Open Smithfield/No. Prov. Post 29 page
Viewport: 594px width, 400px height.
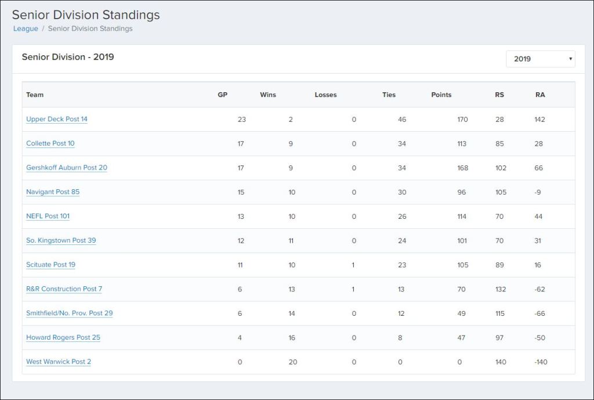(70, 313)
